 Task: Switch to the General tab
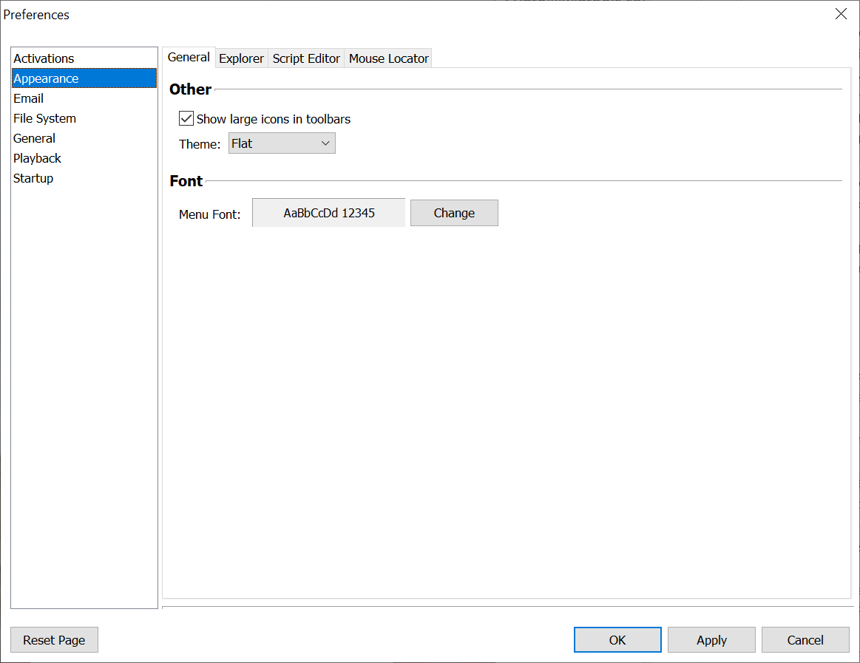[189, 58]
